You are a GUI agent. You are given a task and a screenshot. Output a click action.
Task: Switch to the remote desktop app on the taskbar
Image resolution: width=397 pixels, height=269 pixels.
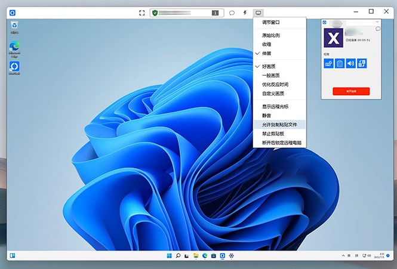(x=222, y=256)
